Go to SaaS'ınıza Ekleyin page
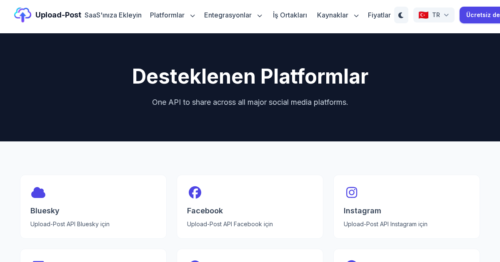This screenshot has width=500, height=262. [113, 15]
